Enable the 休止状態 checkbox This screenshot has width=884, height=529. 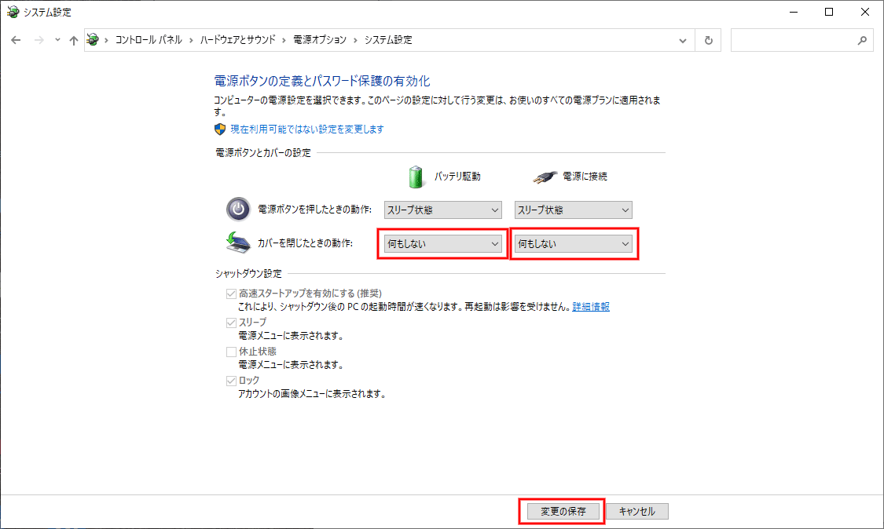pos(232,351)
